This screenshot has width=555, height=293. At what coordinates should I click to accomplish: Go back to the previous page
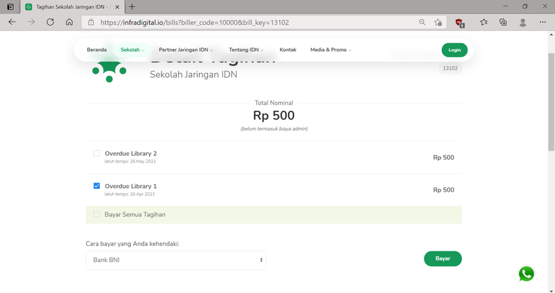pos(12,22)
